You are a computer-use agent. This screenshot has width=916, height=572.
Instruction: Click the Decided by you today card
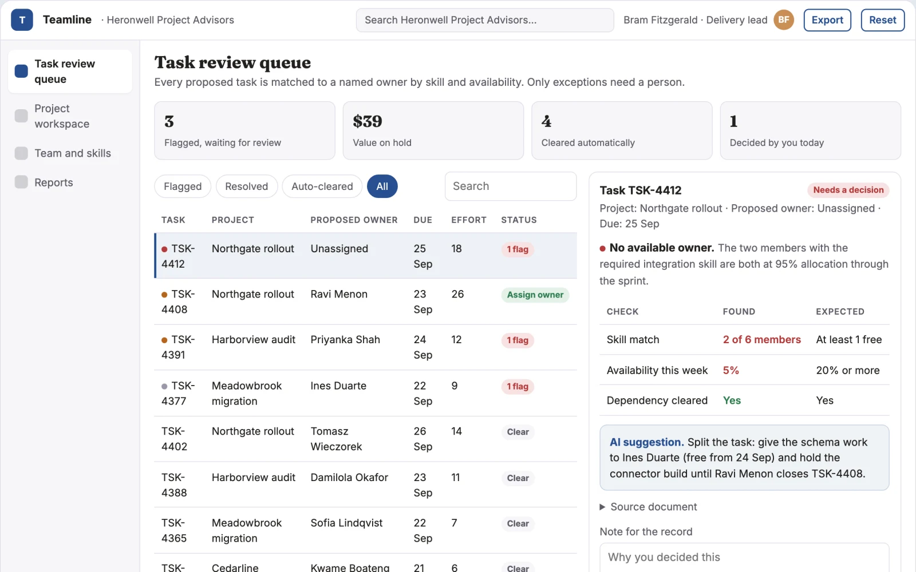pos(810,130)
